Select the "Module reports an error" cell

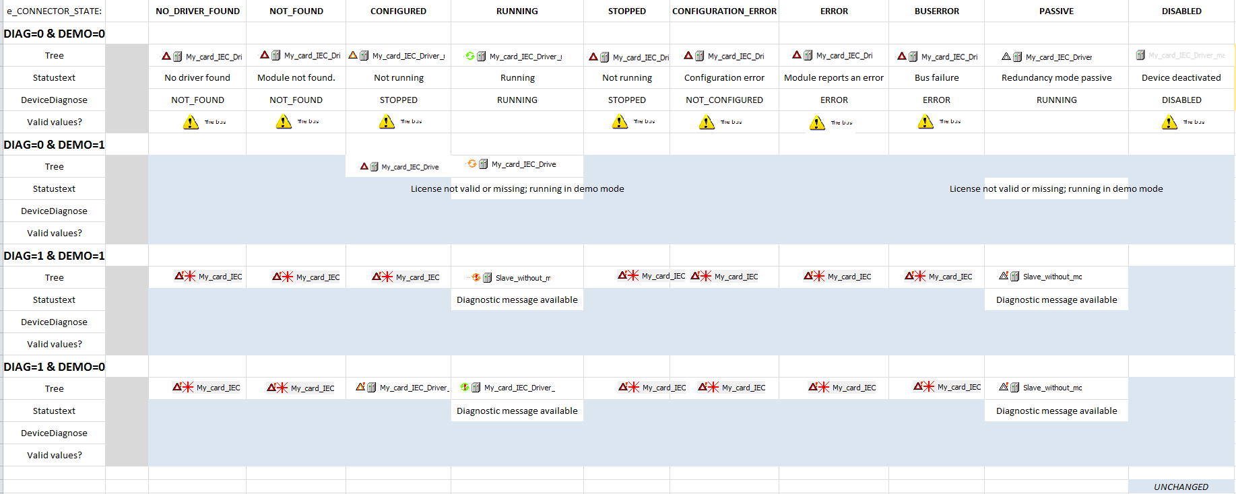(833, 78)
